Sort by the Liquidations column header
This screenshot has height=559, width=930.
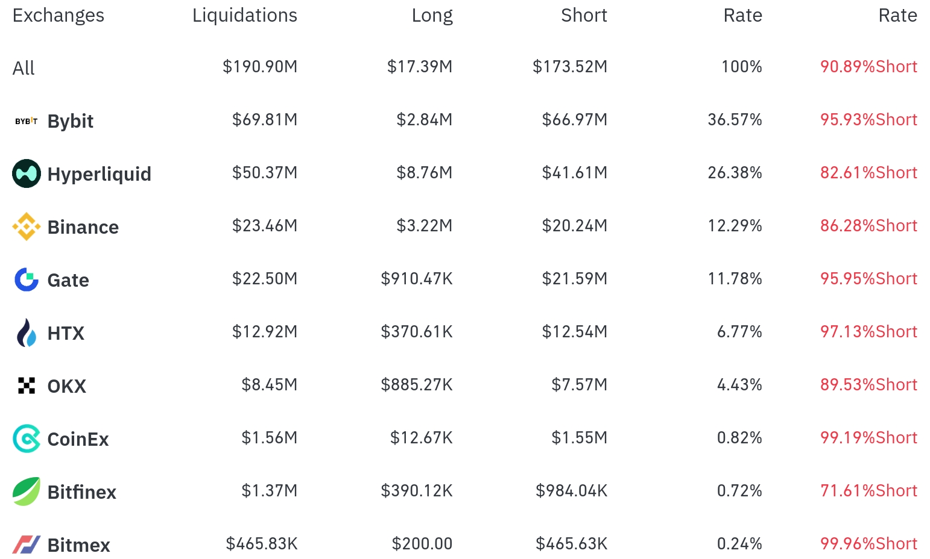pos(244,16)
